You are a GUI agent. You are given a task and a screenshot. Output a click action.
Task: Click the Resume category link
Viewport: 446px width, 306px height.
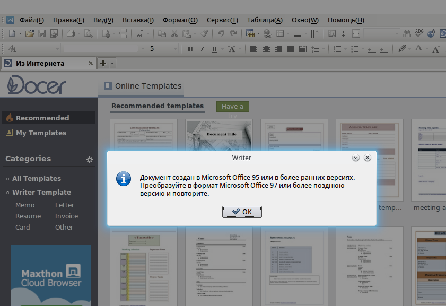[x=28, y=216]
